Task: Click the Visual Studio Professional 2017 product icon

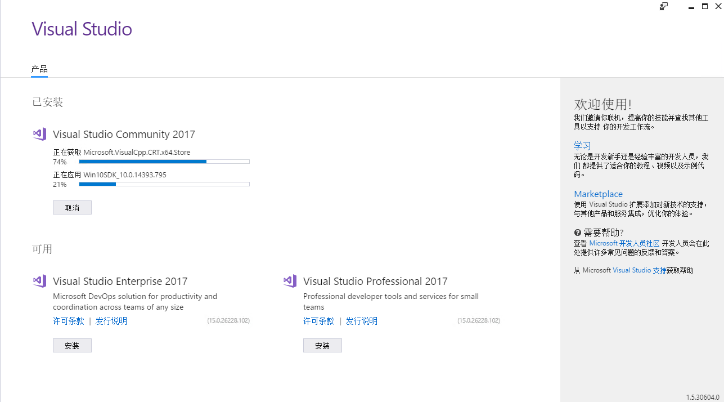Action: coord(289,280)
